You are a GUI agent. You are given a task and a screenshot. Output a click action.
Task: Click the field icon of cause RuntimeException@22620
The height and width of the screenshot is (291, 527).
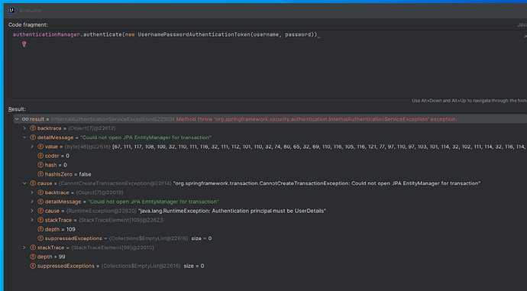[40, 211]
